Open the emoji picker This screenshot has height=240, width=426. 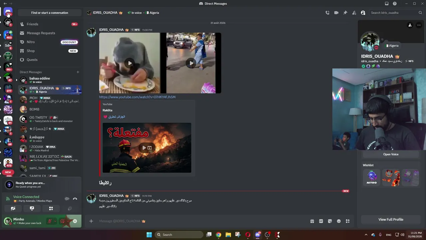point(339,221)
